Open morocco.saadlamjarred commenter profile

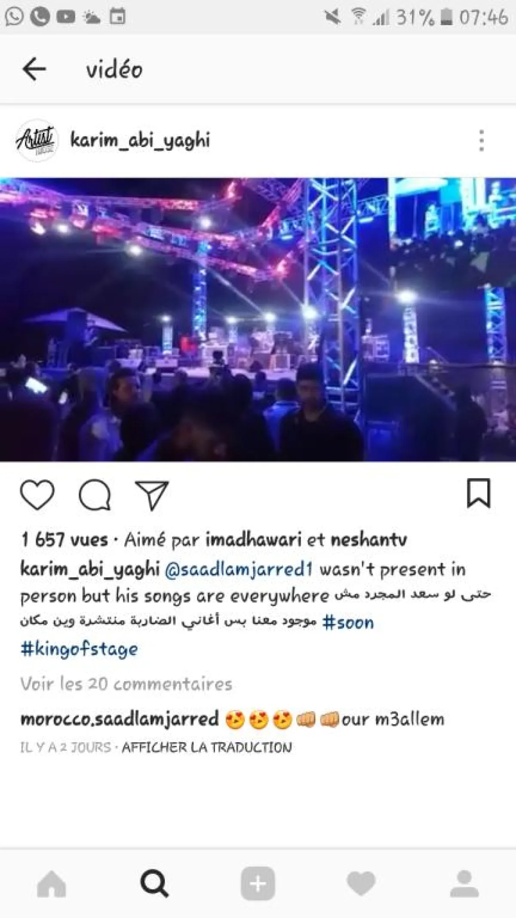click(x=120, y=719)
